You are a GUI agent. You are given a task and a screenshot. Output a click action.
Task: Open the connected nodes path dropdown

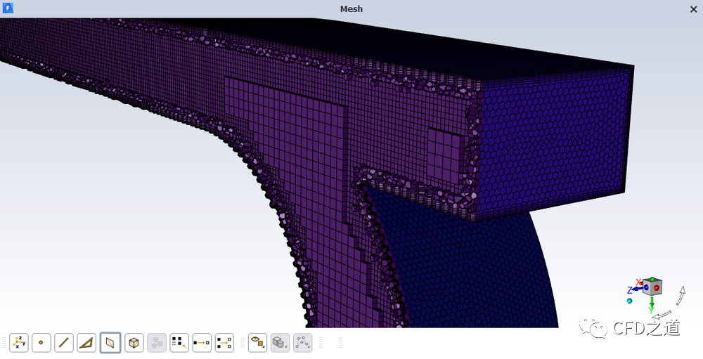point(302,343)
